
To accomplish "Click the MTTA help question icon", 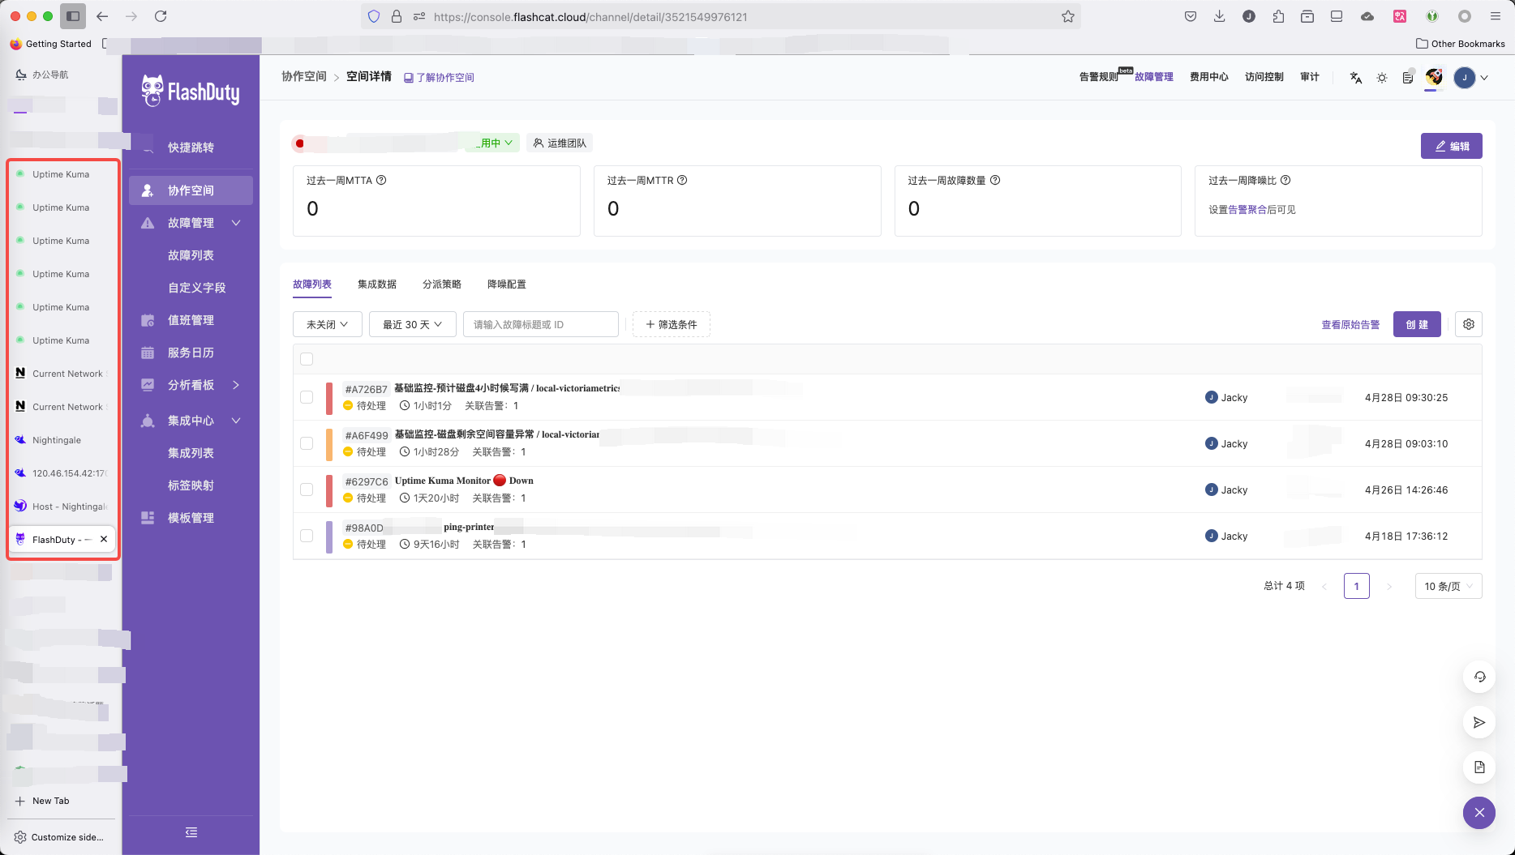I will click(381, 180).
